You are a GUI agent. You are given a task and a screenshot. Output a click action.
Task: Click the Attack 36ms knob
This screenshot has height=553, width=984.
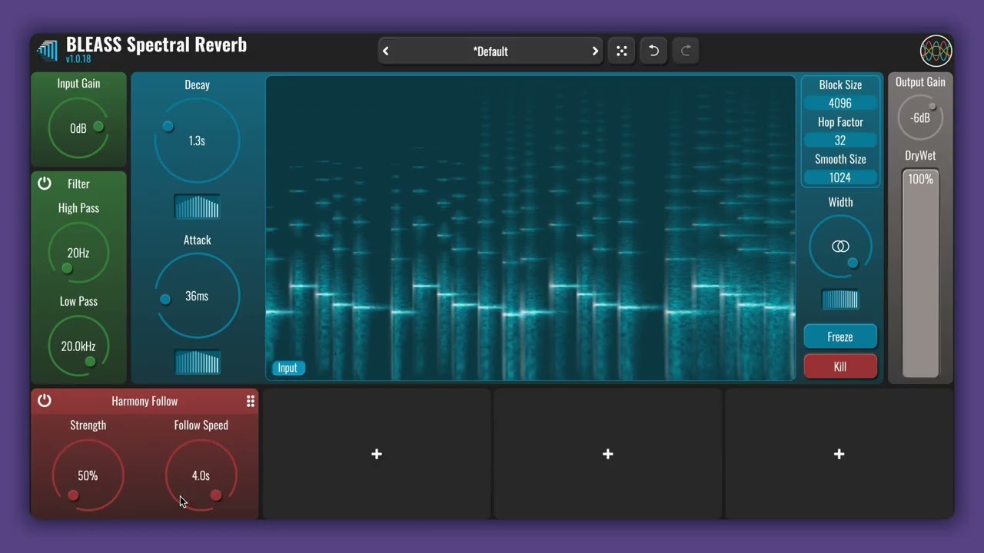pos(197,296)
